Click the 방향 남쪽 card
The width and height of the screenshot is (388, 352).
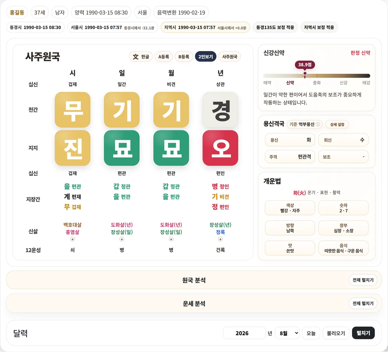[290, 228]
